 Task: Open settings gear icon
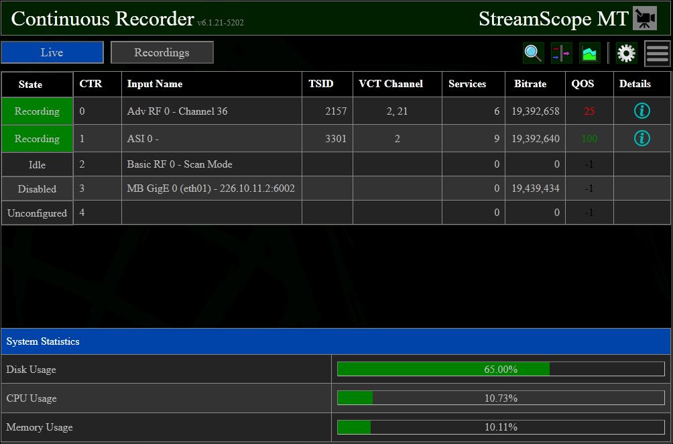coord(626,53)
